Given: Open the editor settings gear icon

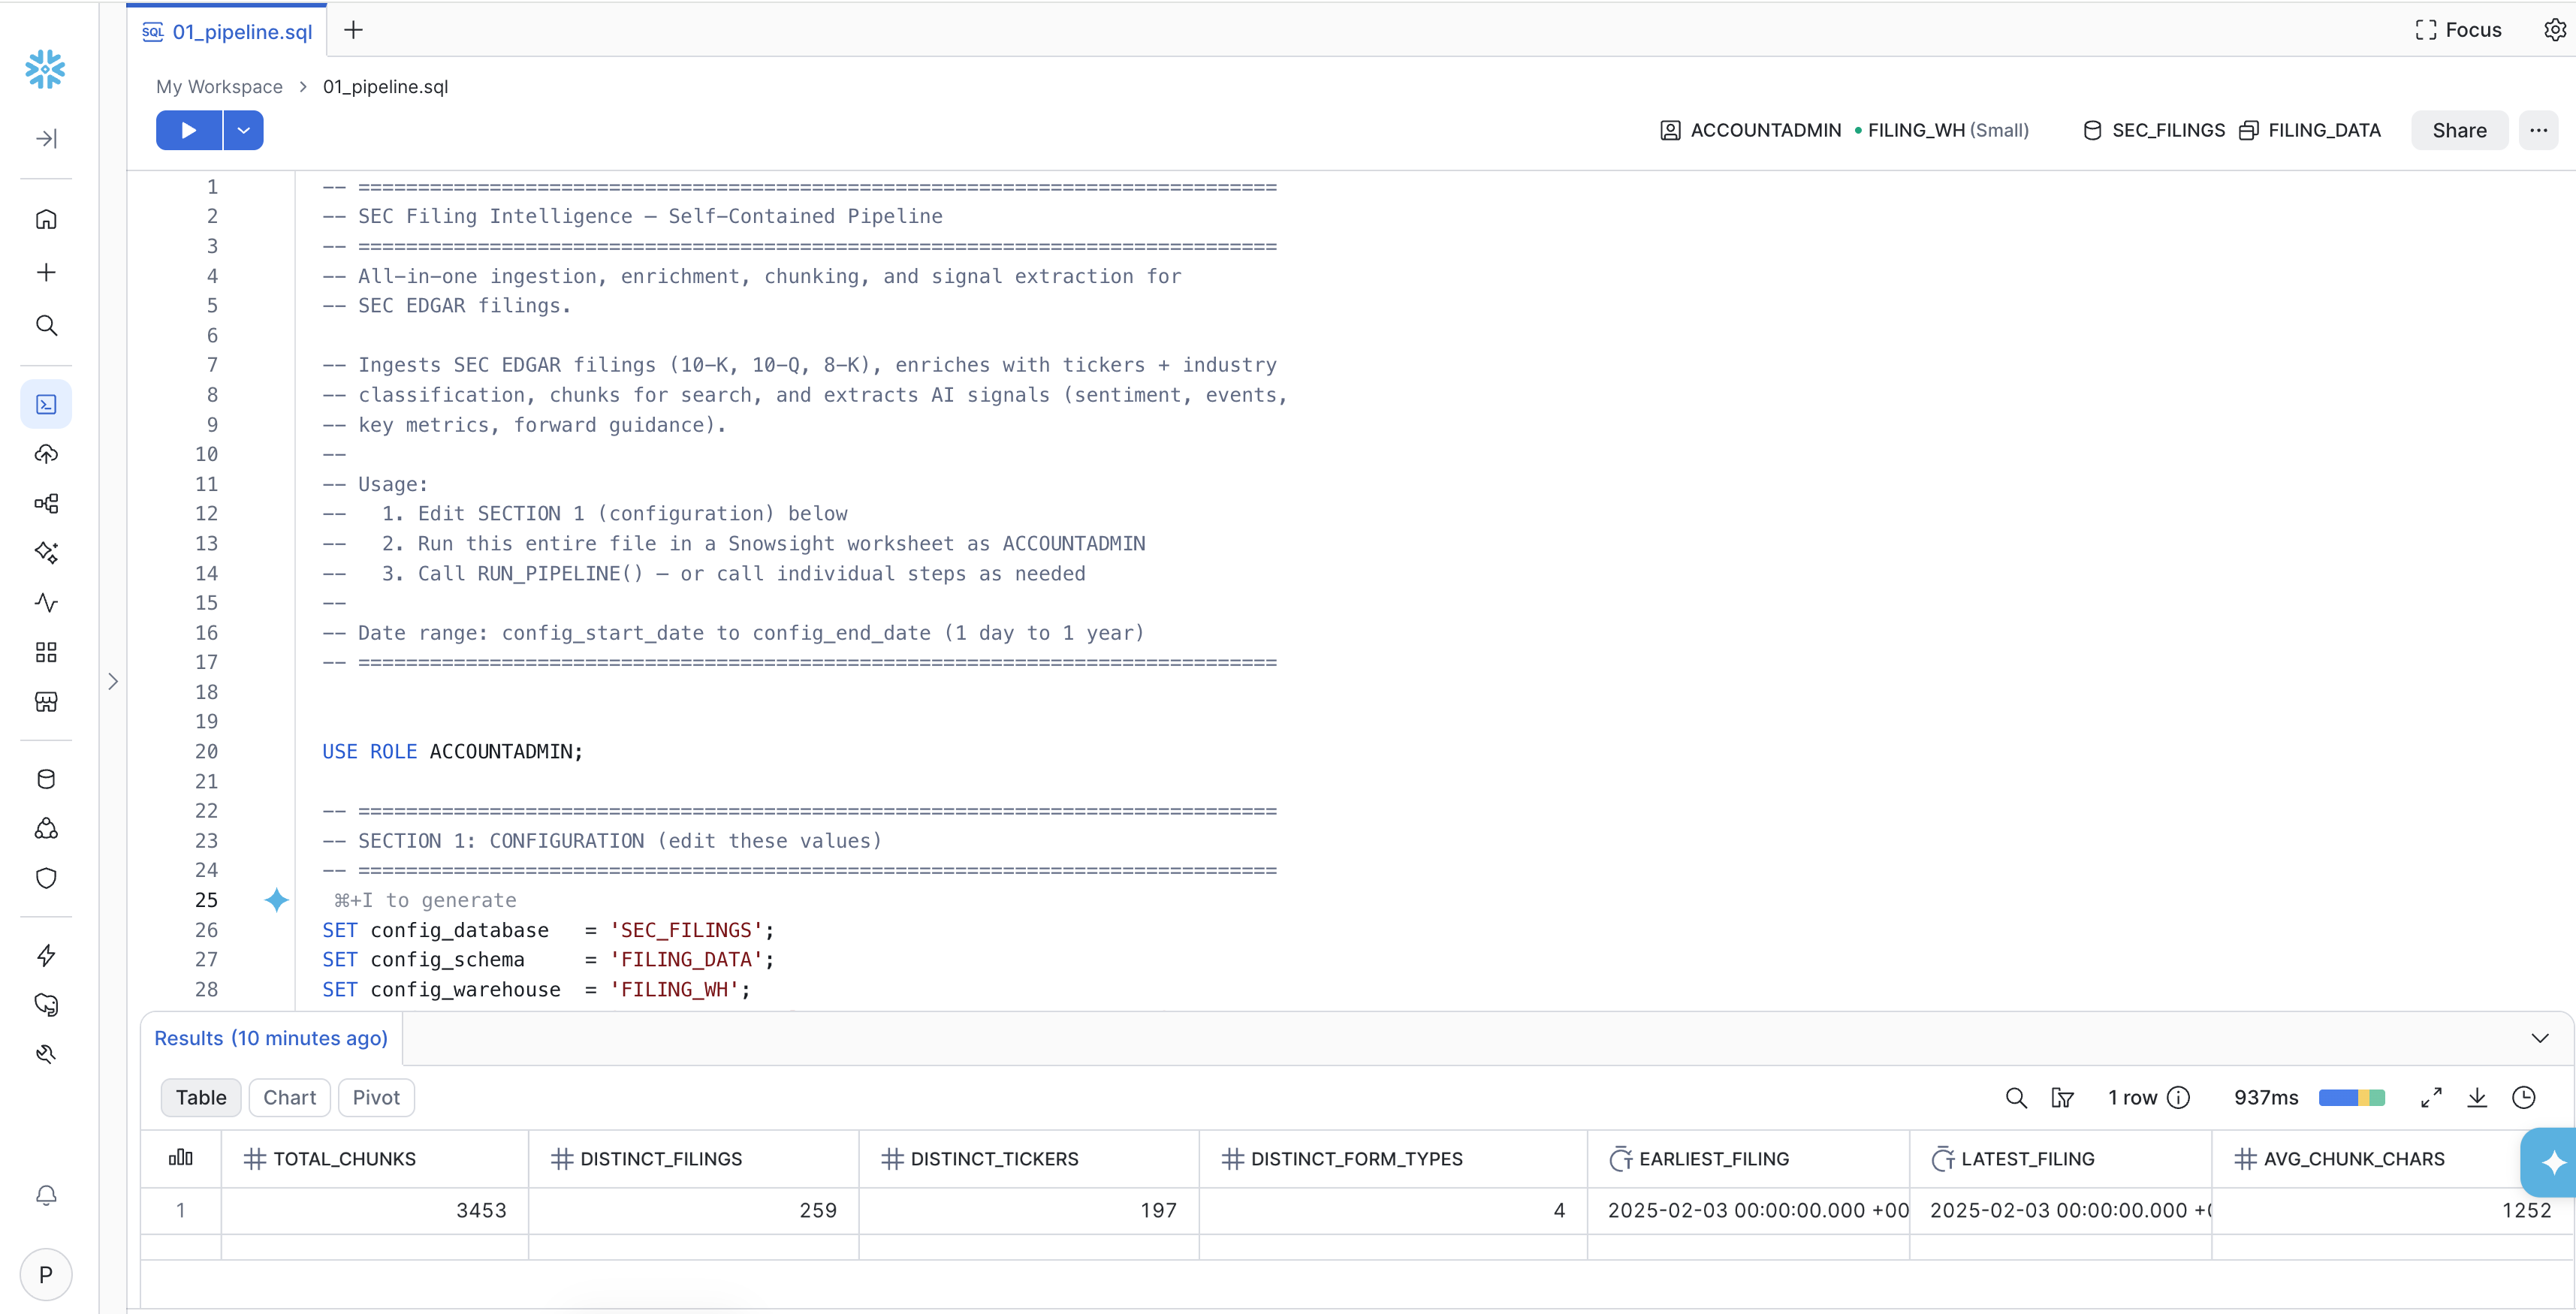Looking at the screenshot, I should pos(2554,30).
